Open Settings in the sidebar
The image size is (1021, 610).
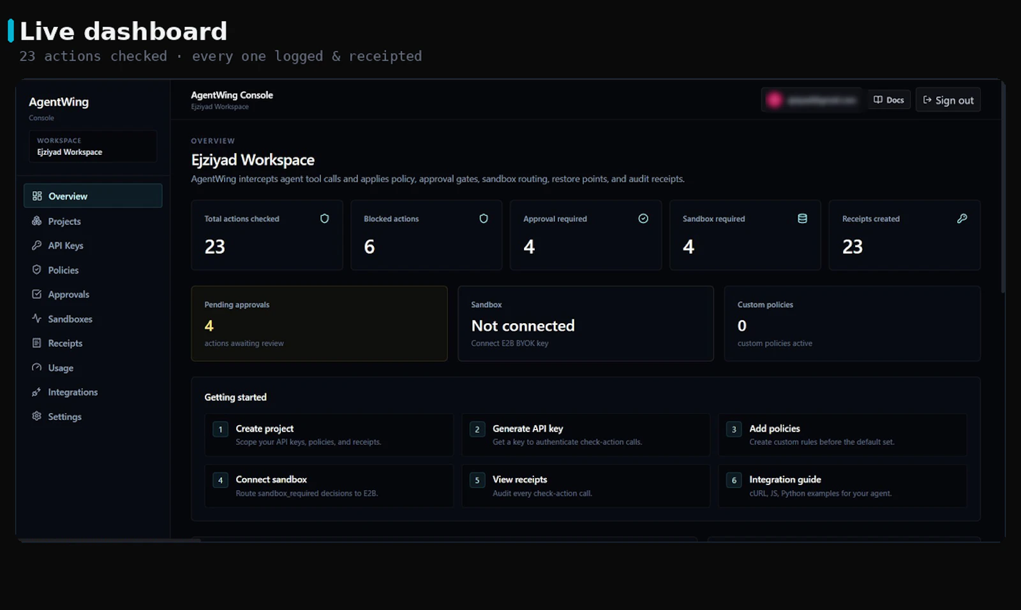(x=93, y=416)
